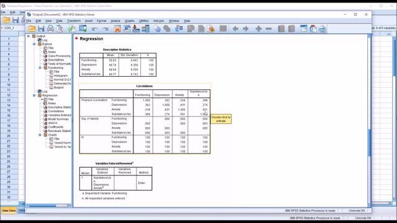The height and width of the screenshot is (223, 397).
Task: Click vertical scrollbar of output pane
Action: [369, 143]
